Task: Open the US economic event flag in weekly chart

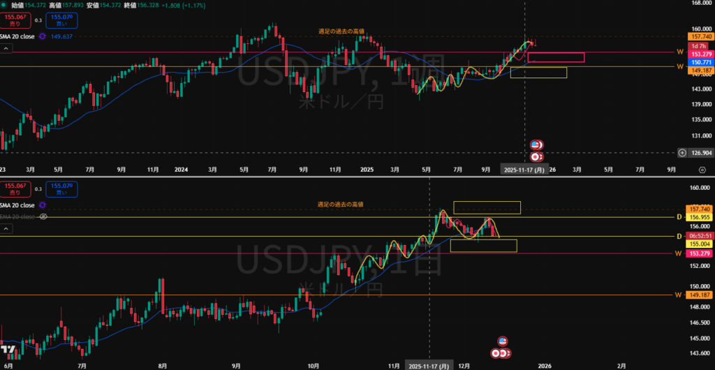Action: [x=536, y=145]
